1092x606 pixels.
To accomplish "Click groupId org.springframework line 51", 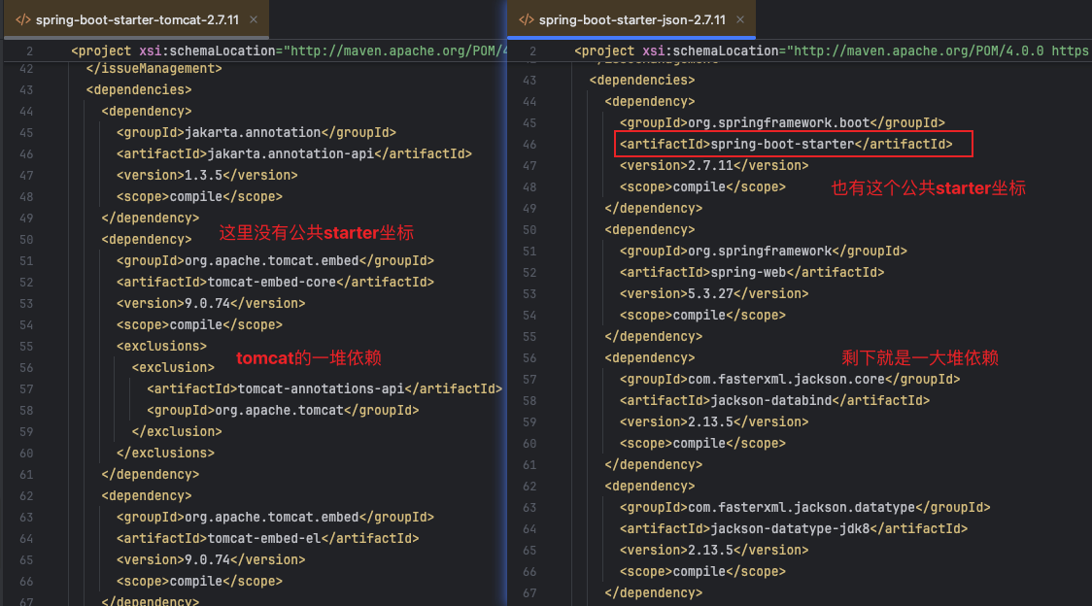I will (x=764, y=251).
